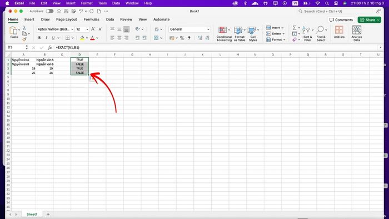Click the Format cells button

[276, 39]
